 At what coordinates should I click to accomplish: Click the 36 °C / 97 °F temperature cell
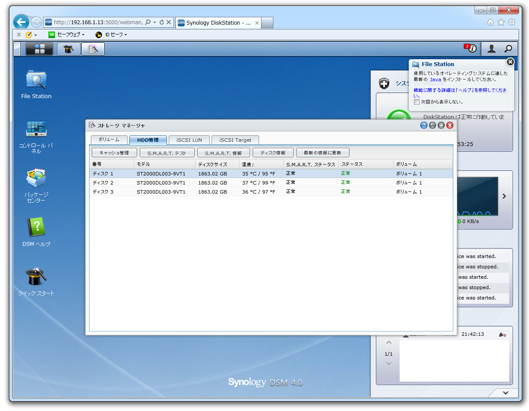click(259, 191)
